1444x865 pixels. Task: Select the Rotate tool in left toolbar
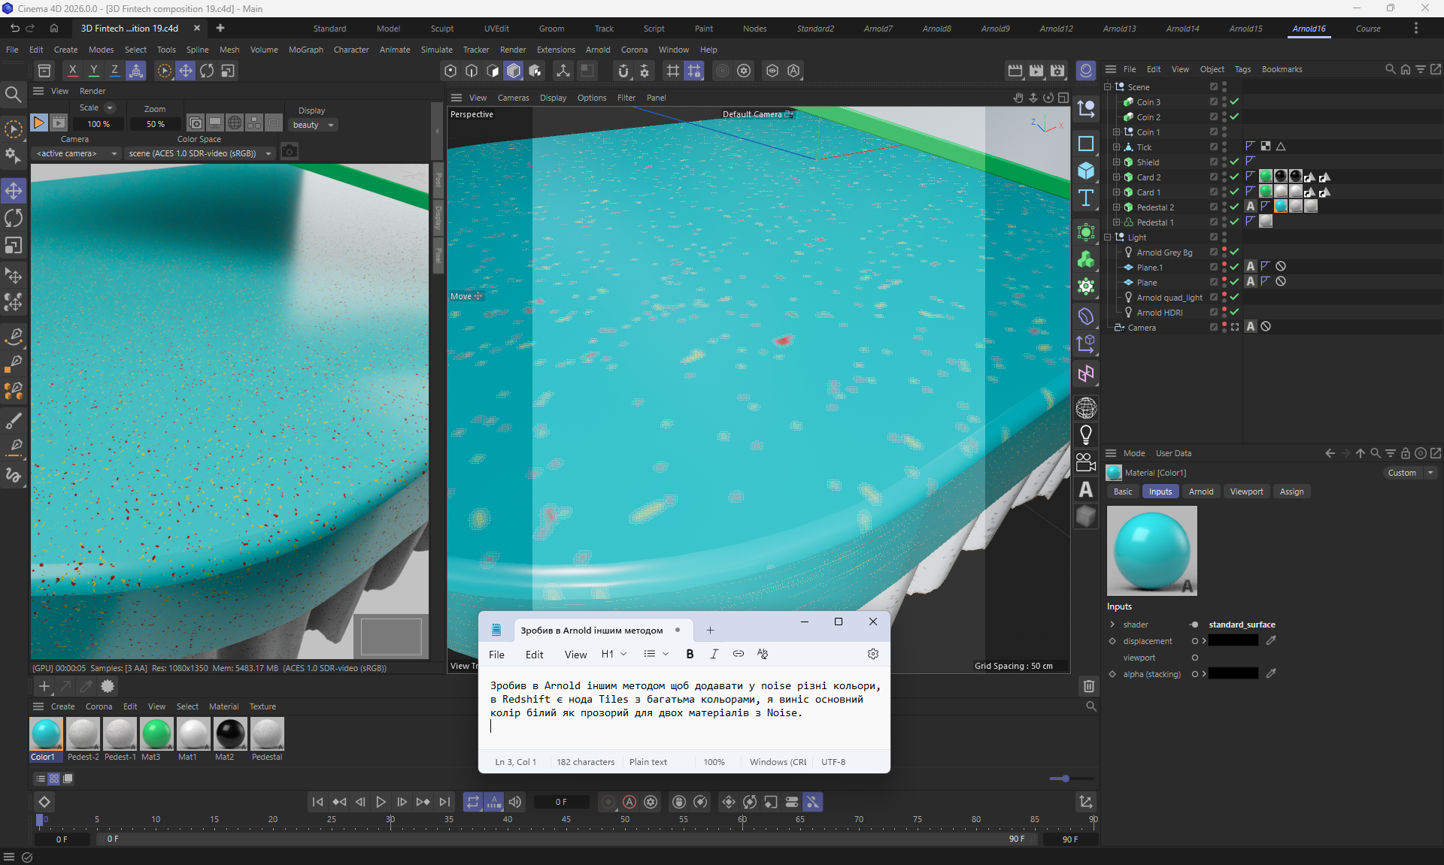click(x=14, y=218)
